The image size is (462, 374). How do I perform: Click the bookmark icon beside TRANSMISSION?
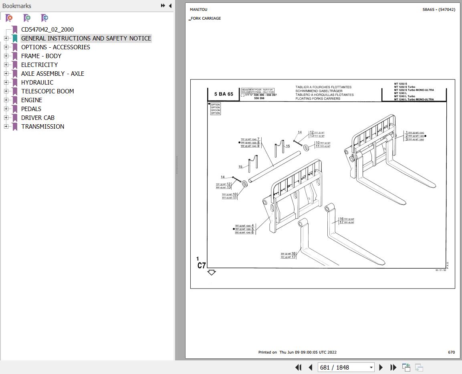point(15,127)
